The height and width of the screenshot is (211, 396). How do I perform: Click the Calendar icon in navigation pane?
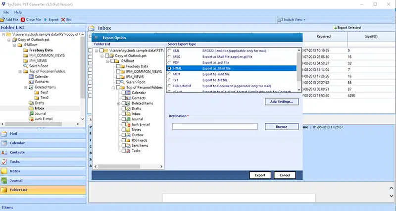click(4, 143)
